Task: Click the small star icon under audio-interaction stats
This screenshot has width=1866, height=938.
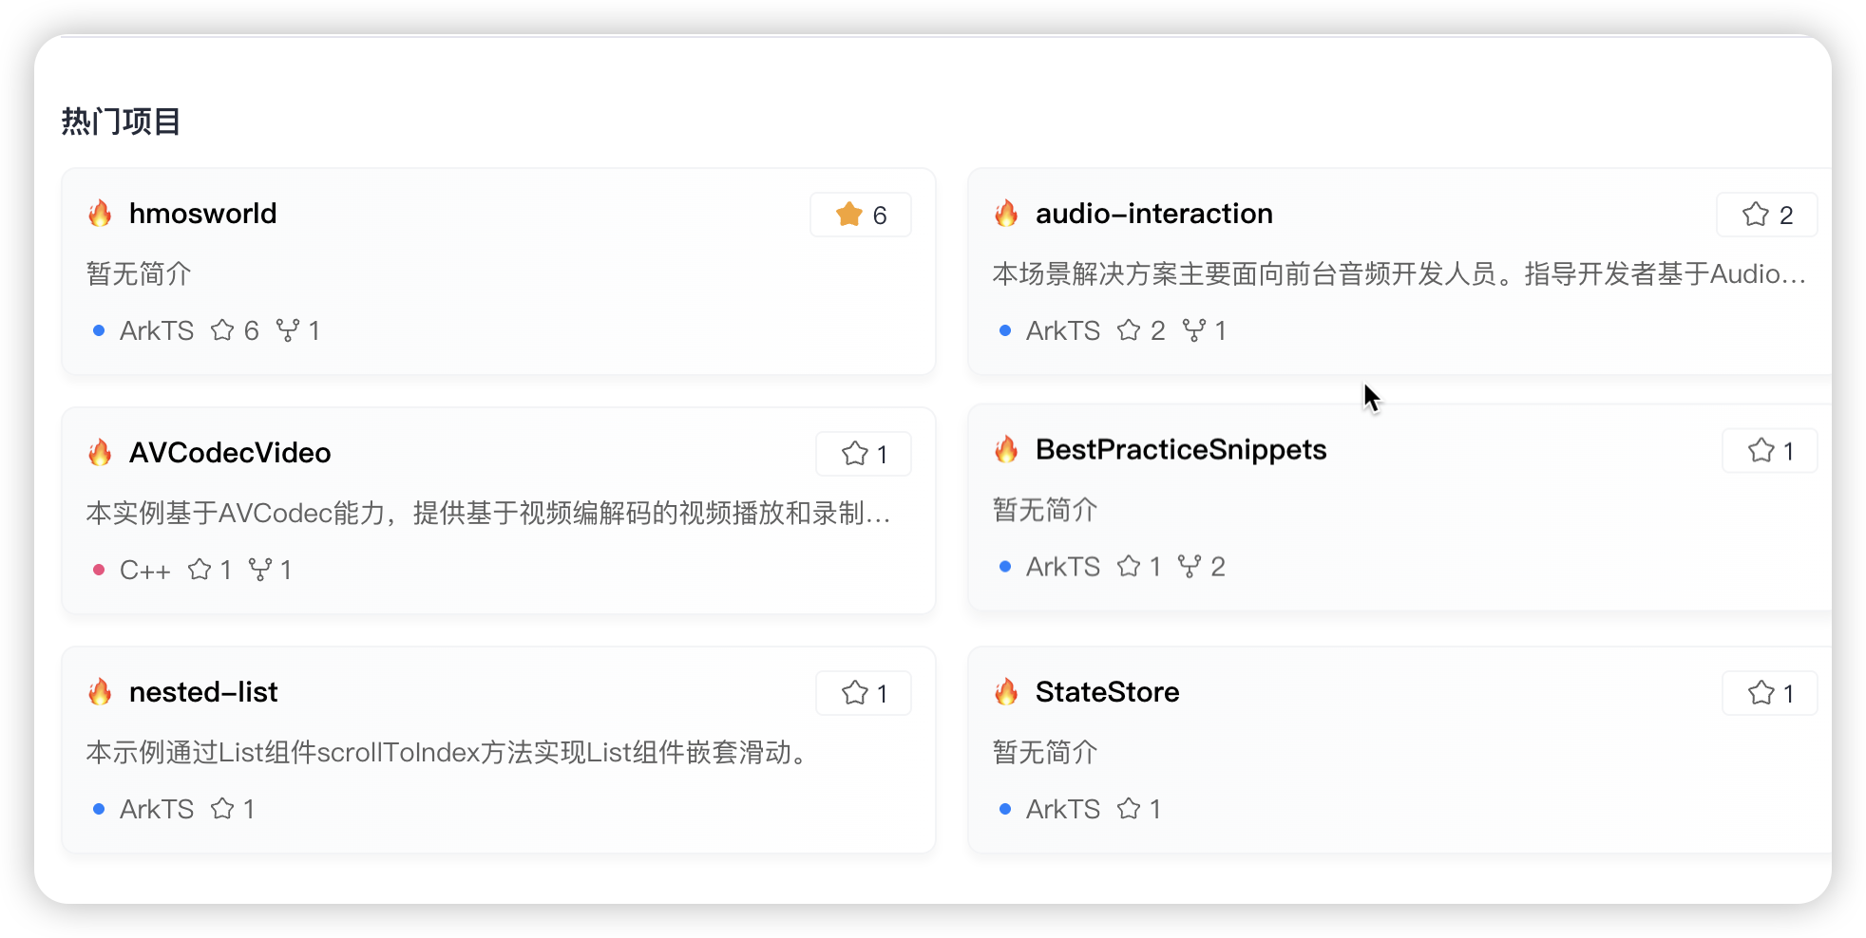Action: (x=1129, y=330)
